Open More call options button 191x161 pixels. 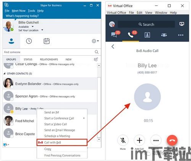[156, 140]
